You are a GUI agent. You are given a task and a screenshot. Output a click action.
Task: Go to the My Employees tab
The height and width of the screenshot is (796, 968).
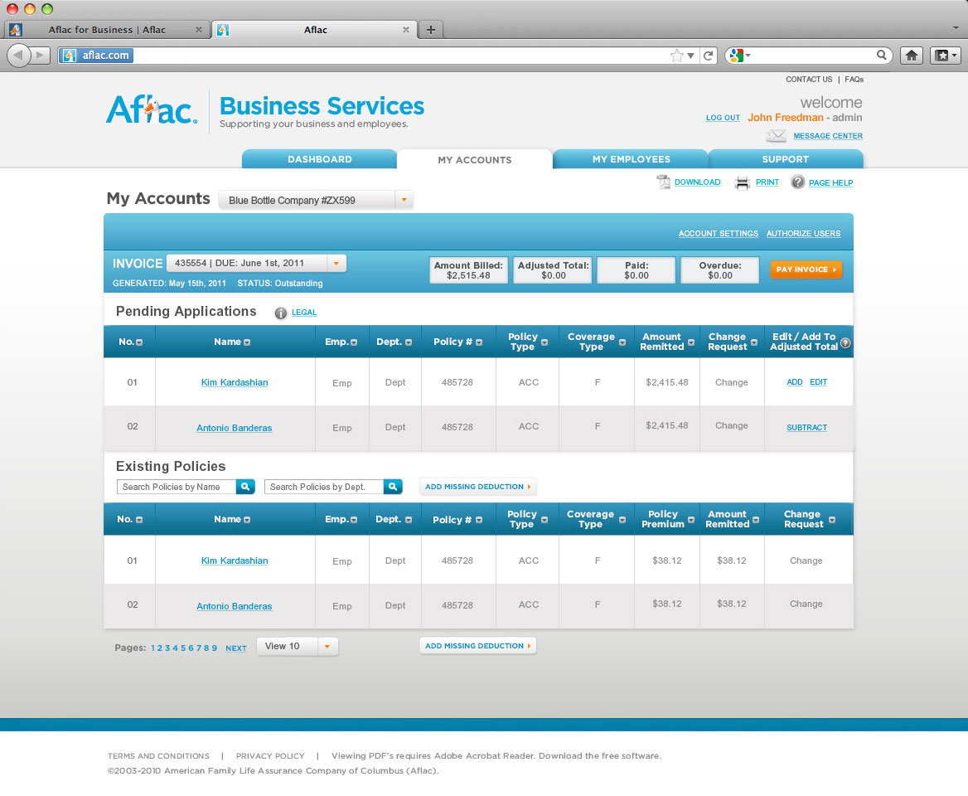631,159
